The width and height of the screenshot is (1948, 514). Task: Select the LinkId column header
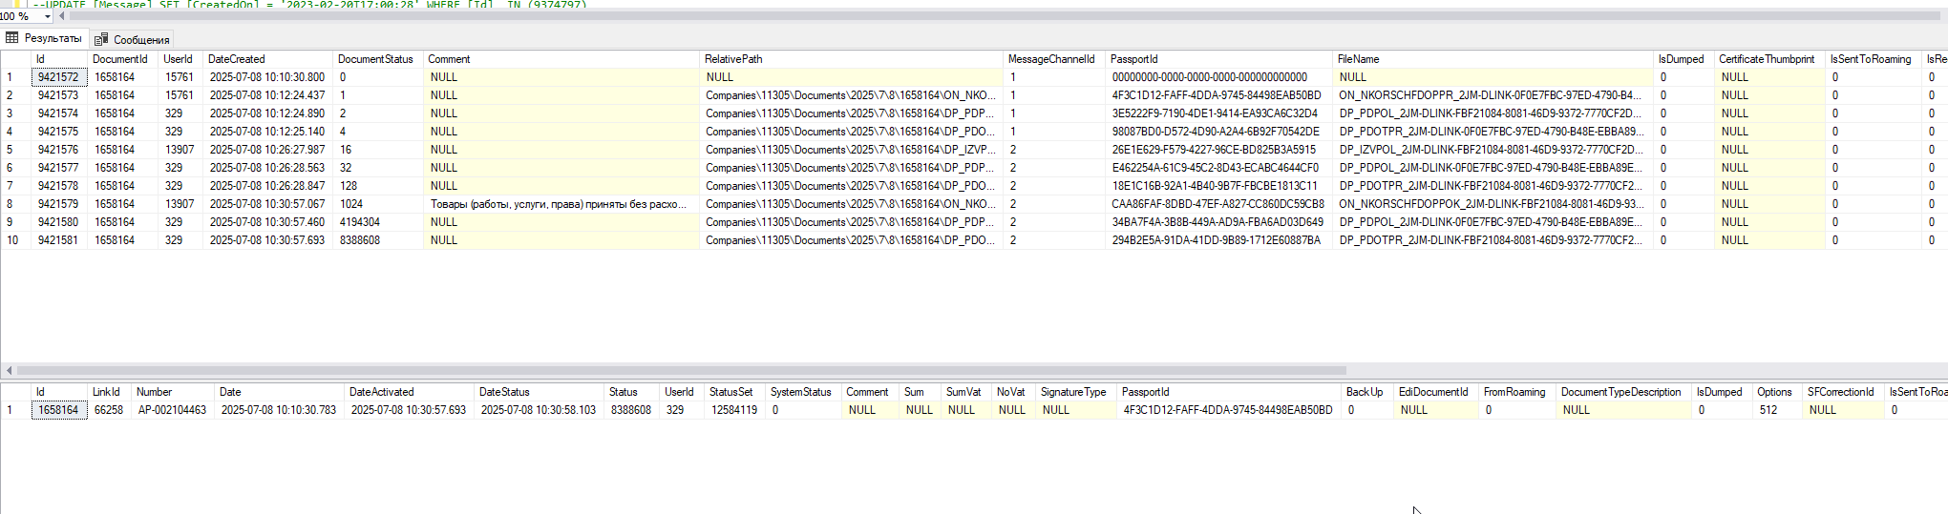109,392
